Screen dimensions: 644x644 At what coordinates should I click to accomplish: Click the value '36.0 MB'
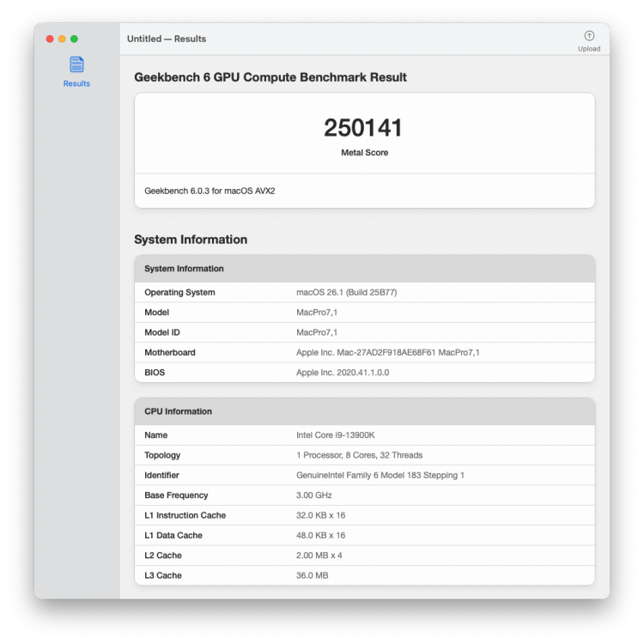pos(313,575)
